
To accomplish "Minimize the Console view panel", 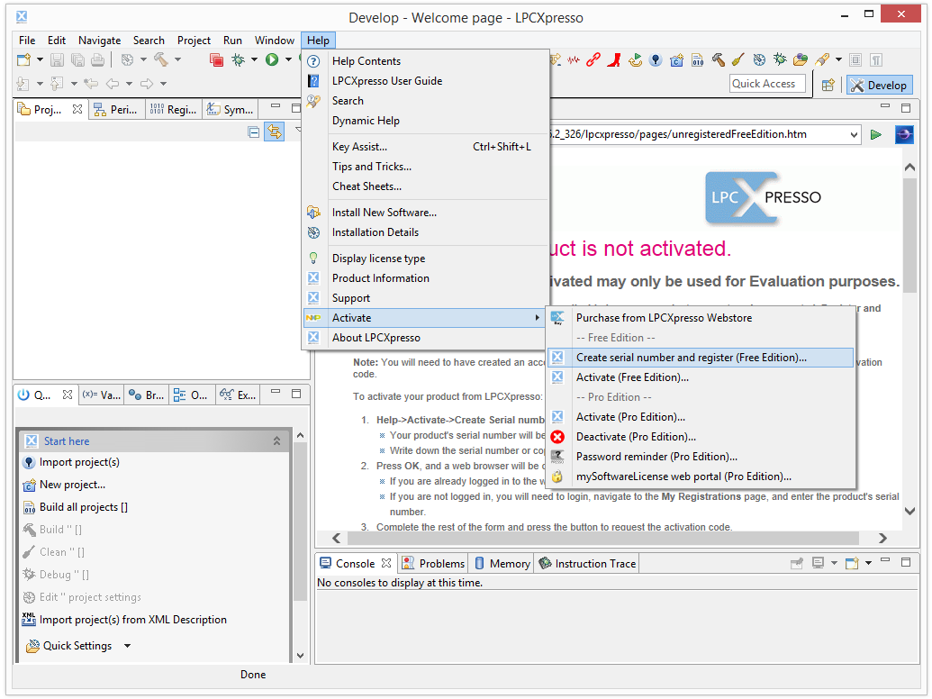I will 885,560.
